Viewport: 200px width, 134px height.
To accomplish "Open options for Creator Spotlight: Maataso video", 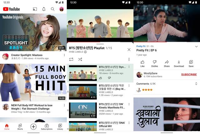I will pyautogui.click(x=64, y=55).
